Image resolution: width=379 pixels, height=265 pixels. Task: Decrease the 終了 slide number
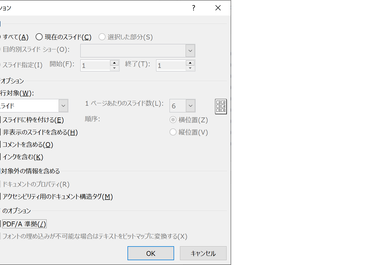coord(190,68)
